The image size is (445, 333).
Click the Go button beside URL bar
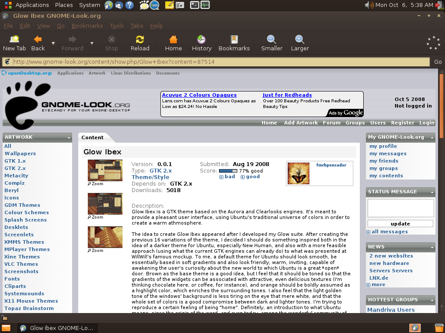438,62
